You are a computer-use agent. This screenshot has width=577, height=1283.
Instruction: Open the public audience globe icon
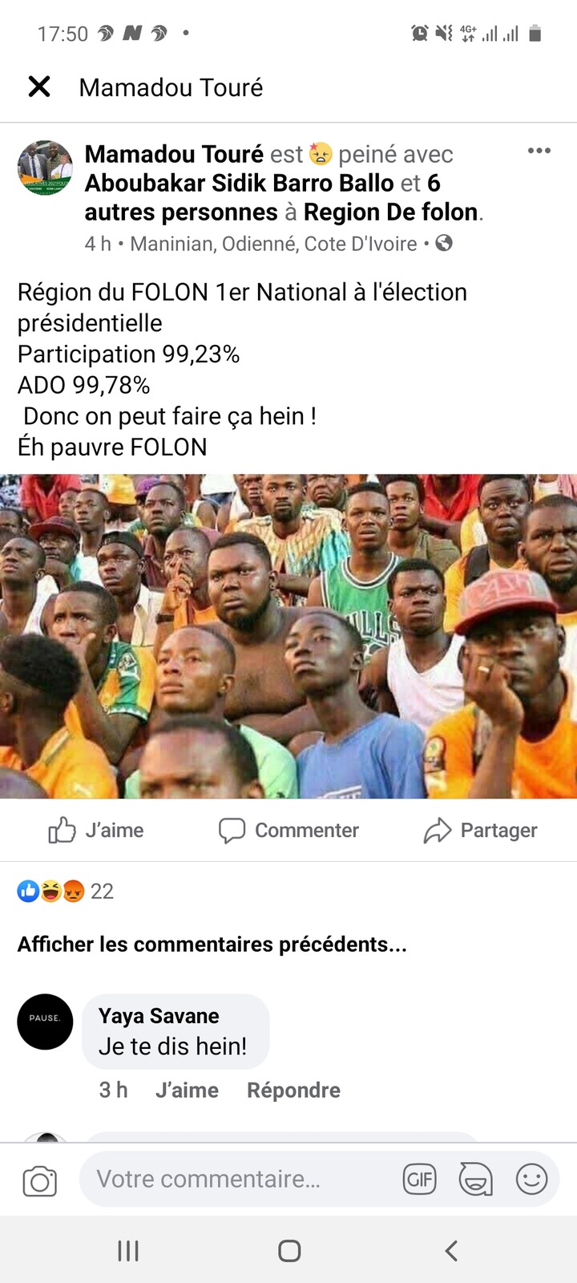[x=444, y=243]
